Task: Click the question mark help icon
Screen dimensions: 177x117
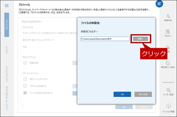Action: click(x=22, y=107)
